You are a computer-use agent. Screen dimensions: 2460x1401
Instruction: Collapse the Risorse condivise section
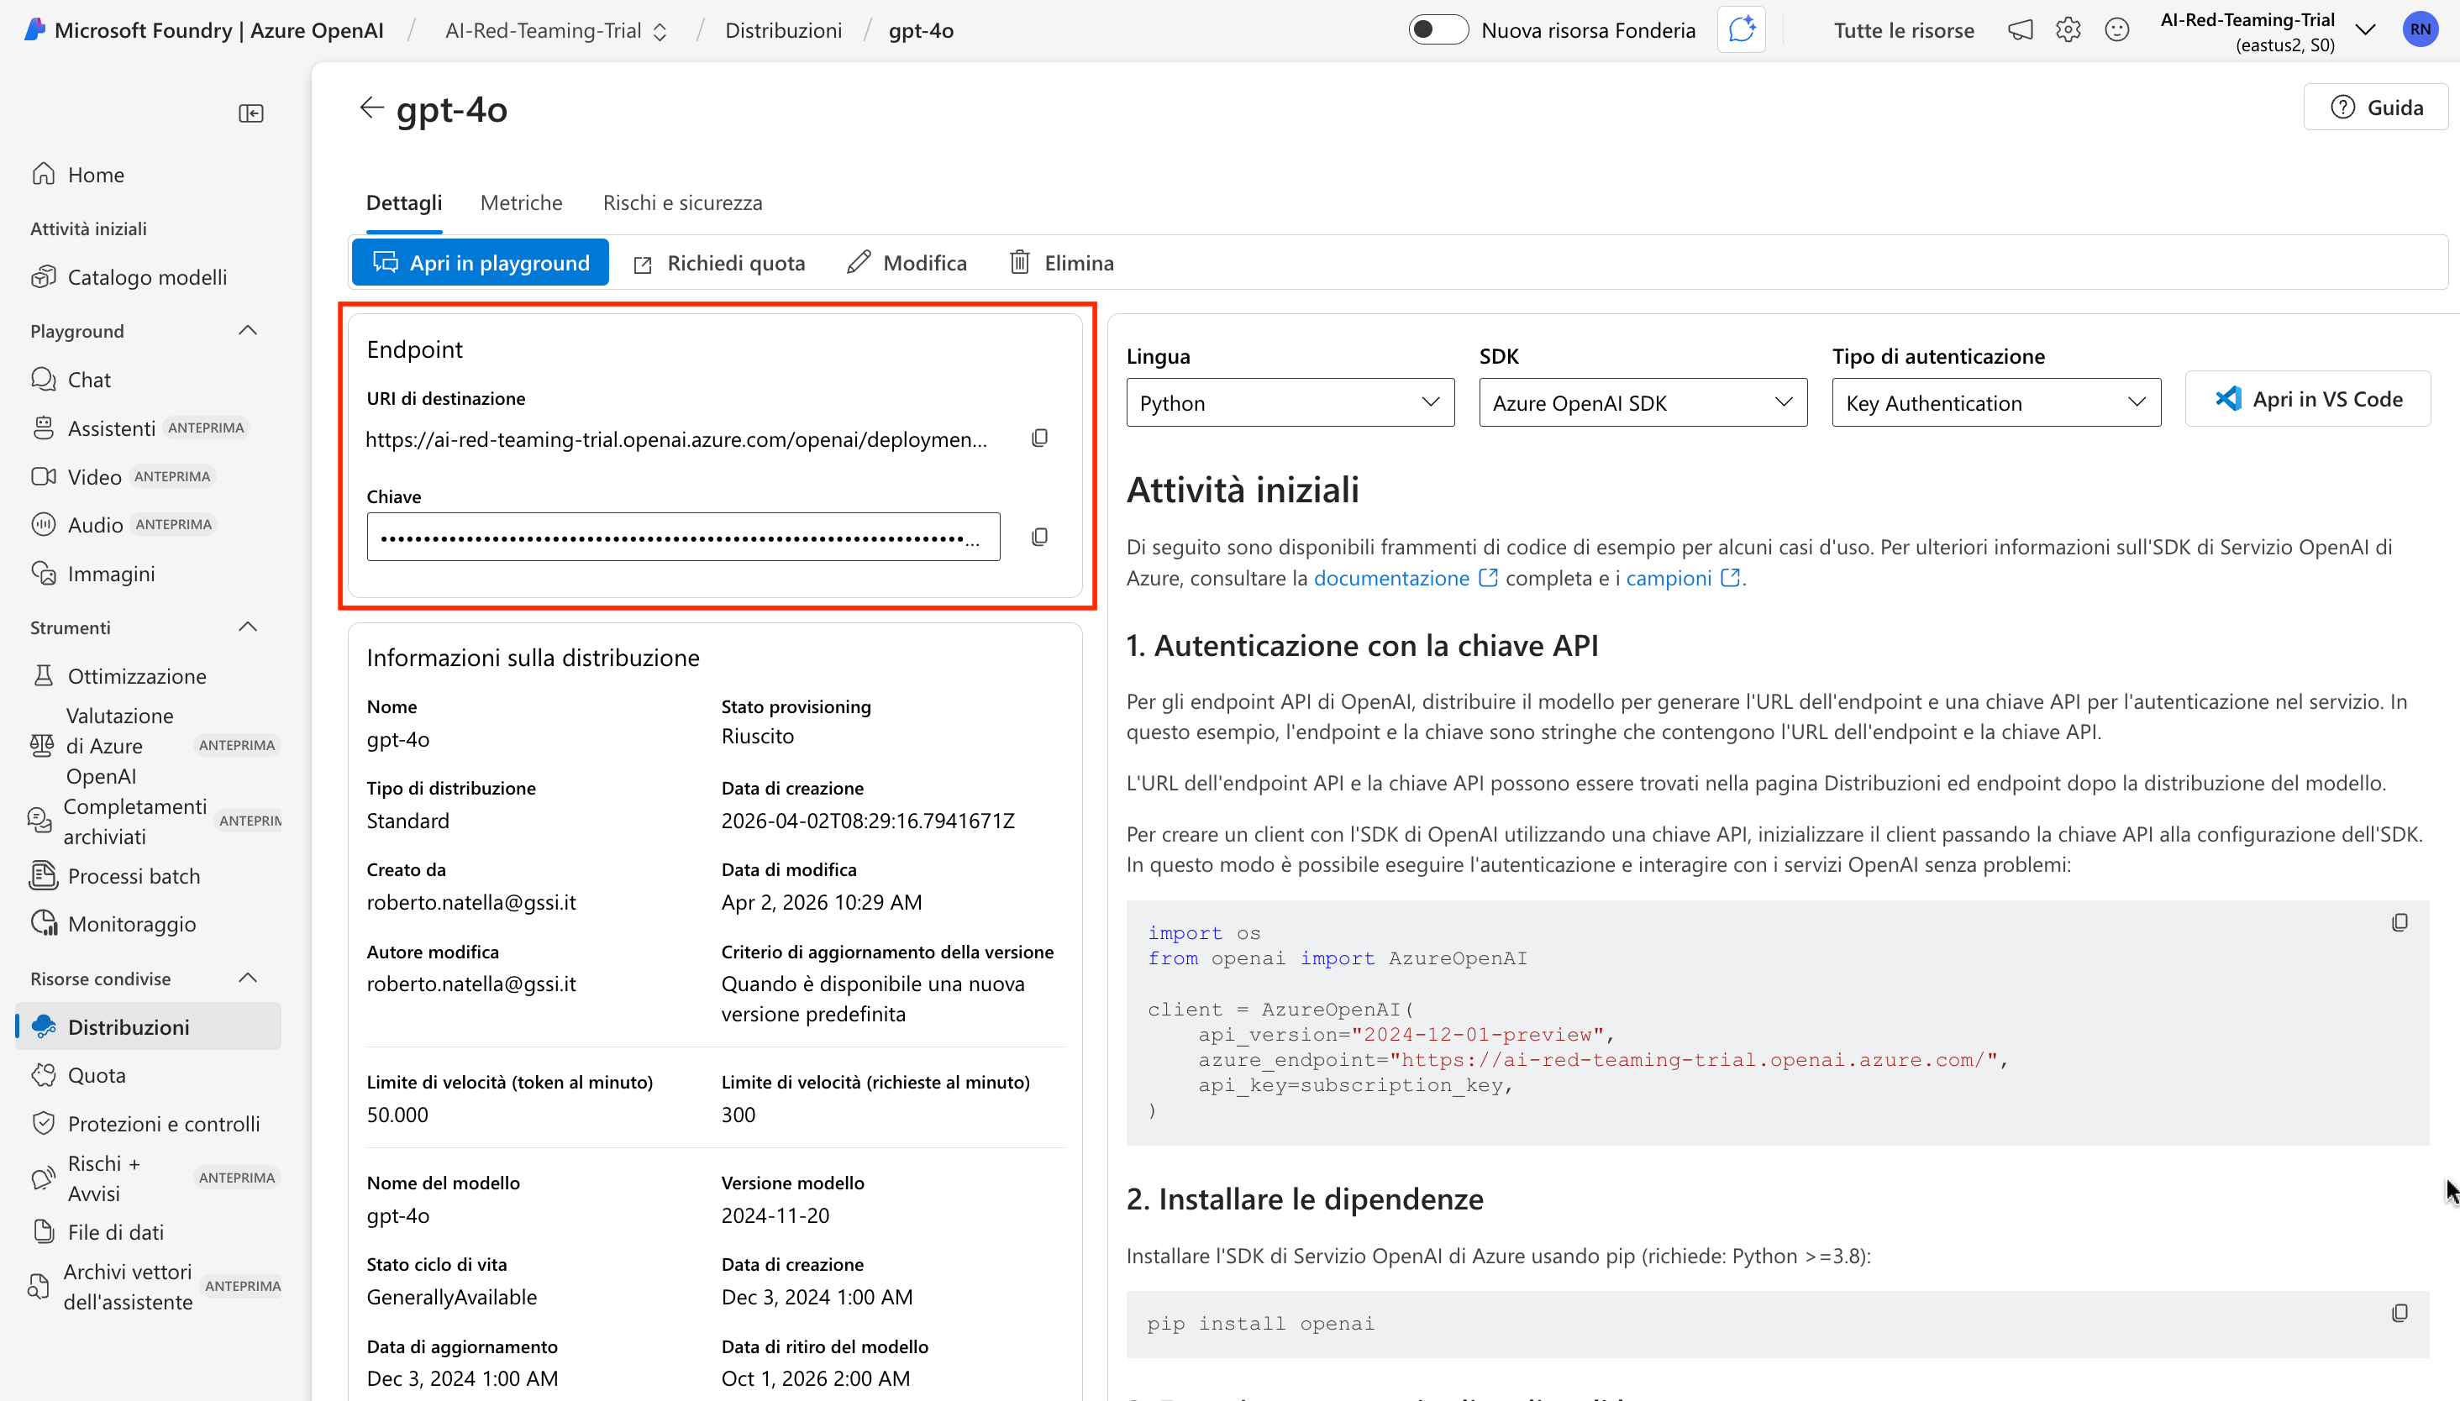[247, 979]
